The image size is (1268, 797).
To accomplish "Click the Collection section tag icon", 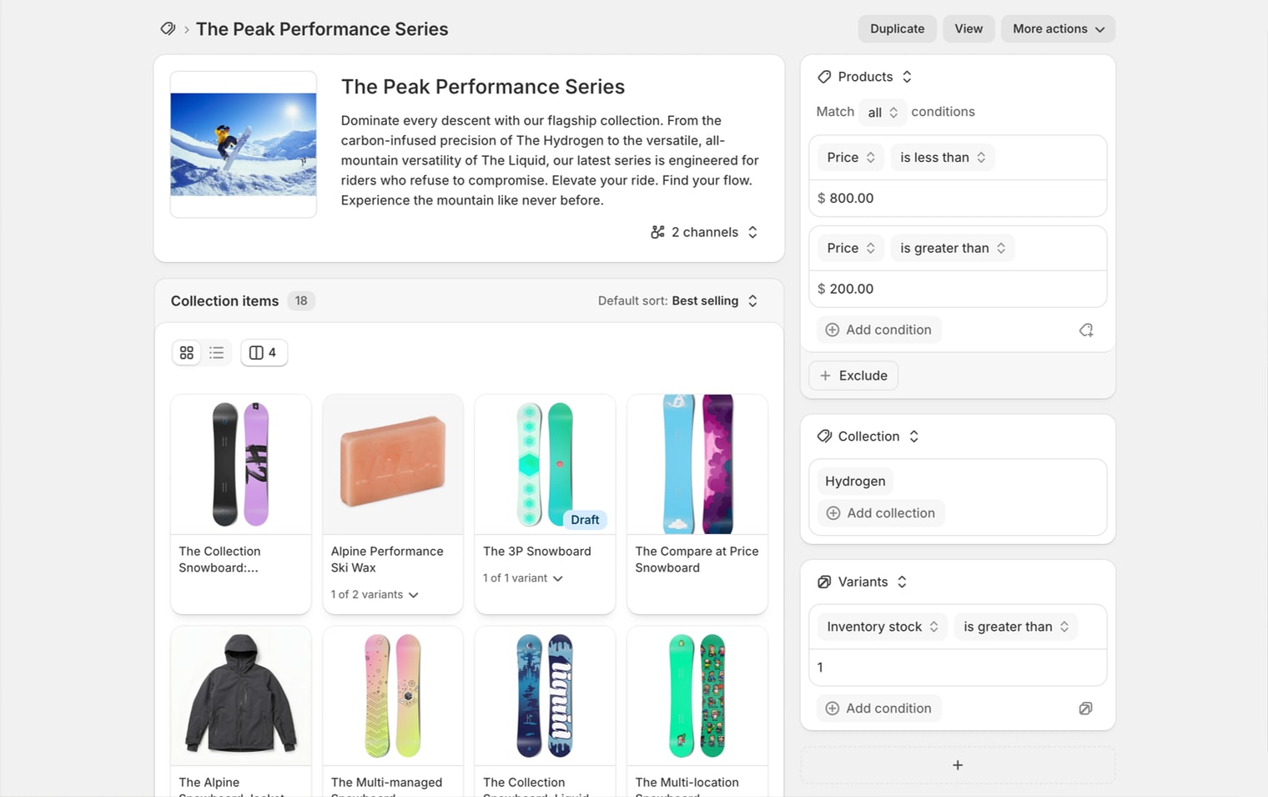I will 824,436.
